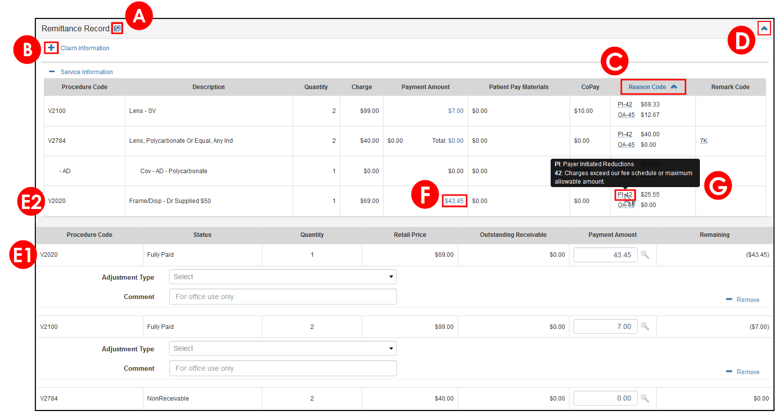Open the Remittance Record pop-out icon
This screenshot has width=777, height=414.
(x=117, y=28)
